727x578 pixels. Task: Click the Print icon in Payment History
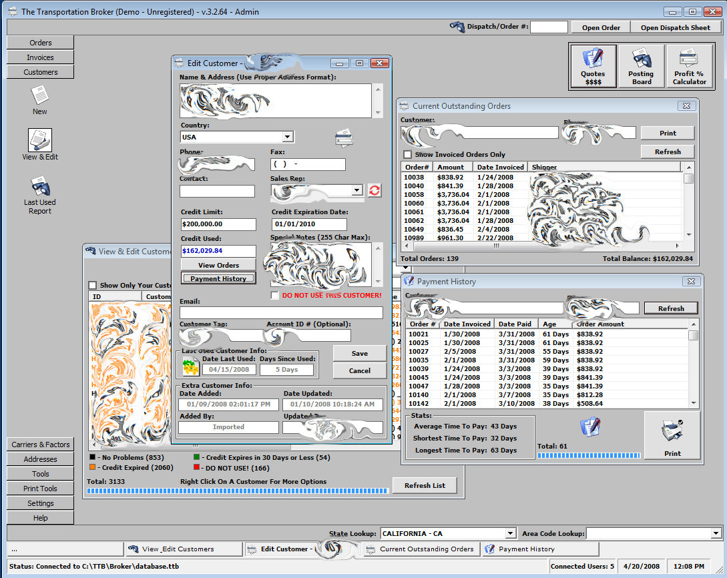(672, 436)
